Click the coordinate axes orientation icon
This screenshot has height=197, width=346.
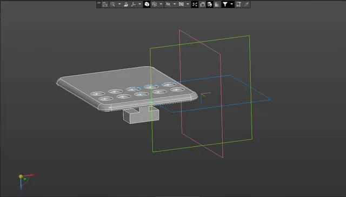[x=134, y=4]
